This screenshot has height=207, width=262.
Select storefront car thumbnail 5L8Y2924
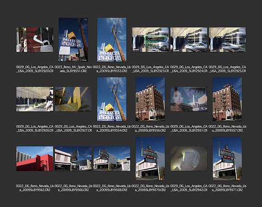[189, 40]
